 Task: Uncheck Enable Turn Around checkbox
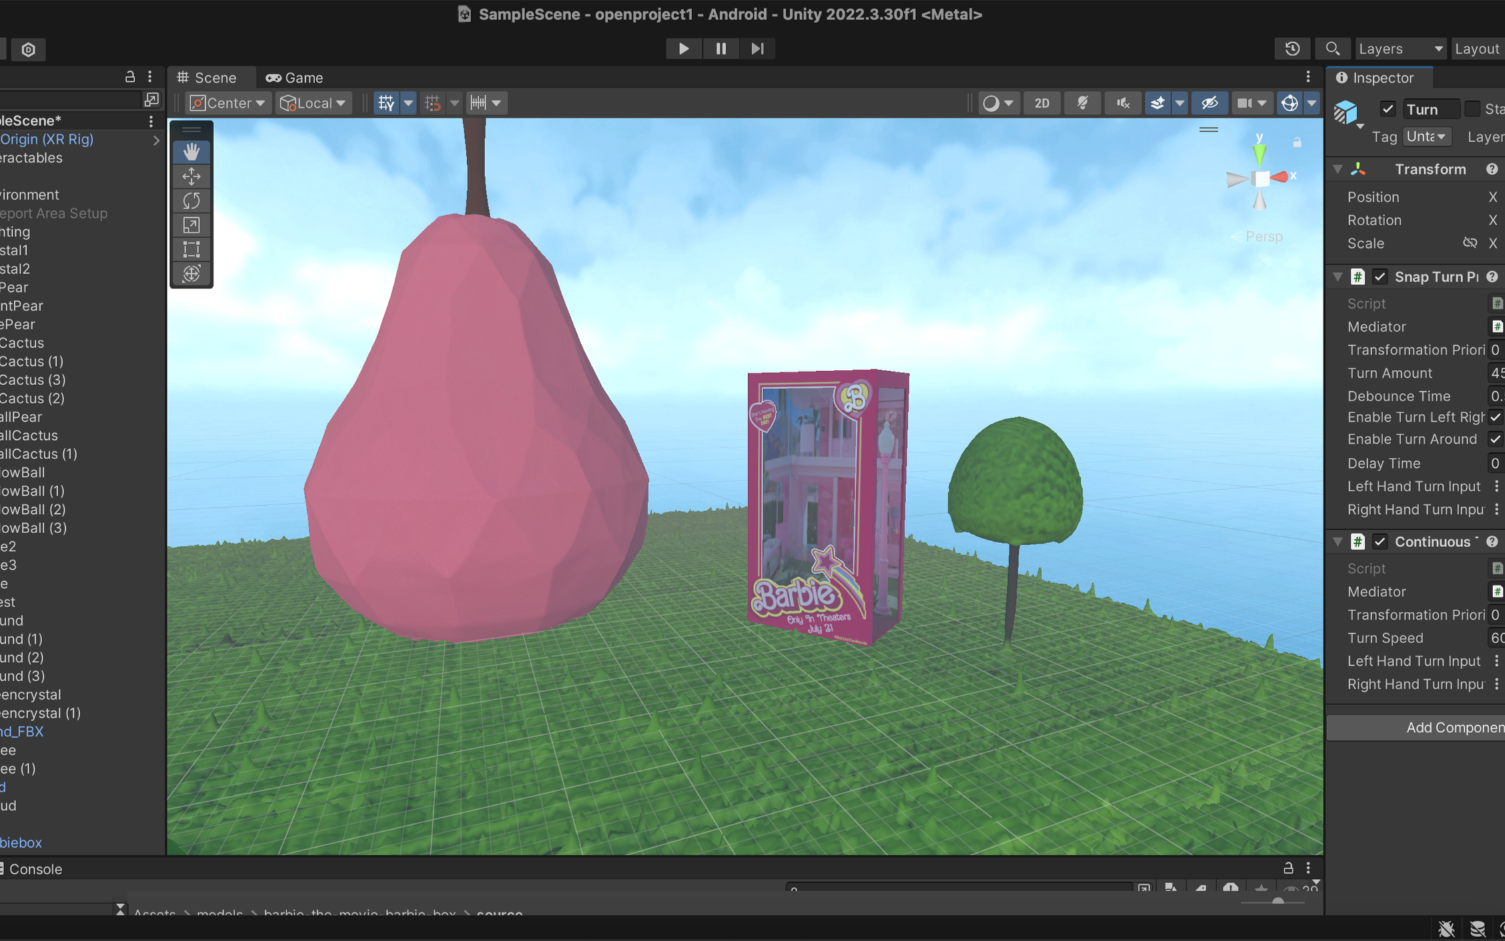(x=1495, y=439)
